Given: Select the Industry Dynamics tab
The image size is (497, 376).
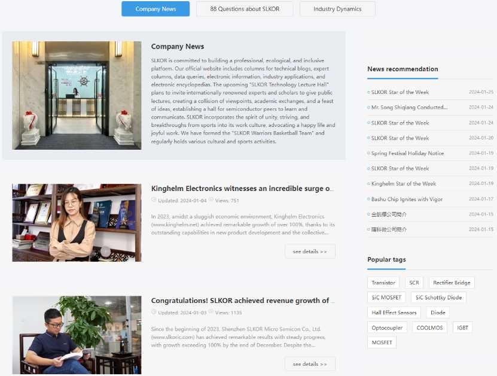Looking at the screenshot, I should 337,9.
